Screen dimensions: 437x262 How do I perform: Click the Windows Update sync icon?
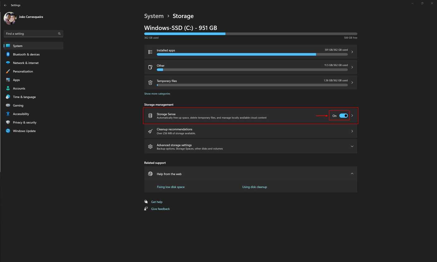pyautogui.click(x=8, y=131)
